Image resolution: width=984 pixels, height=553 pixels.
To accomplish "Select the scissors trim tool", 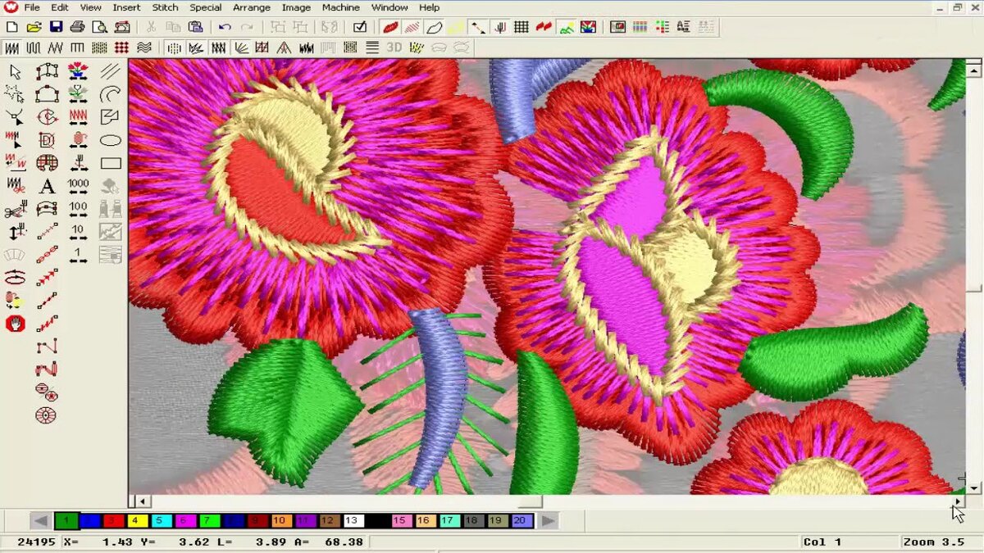I will point(16,210).
